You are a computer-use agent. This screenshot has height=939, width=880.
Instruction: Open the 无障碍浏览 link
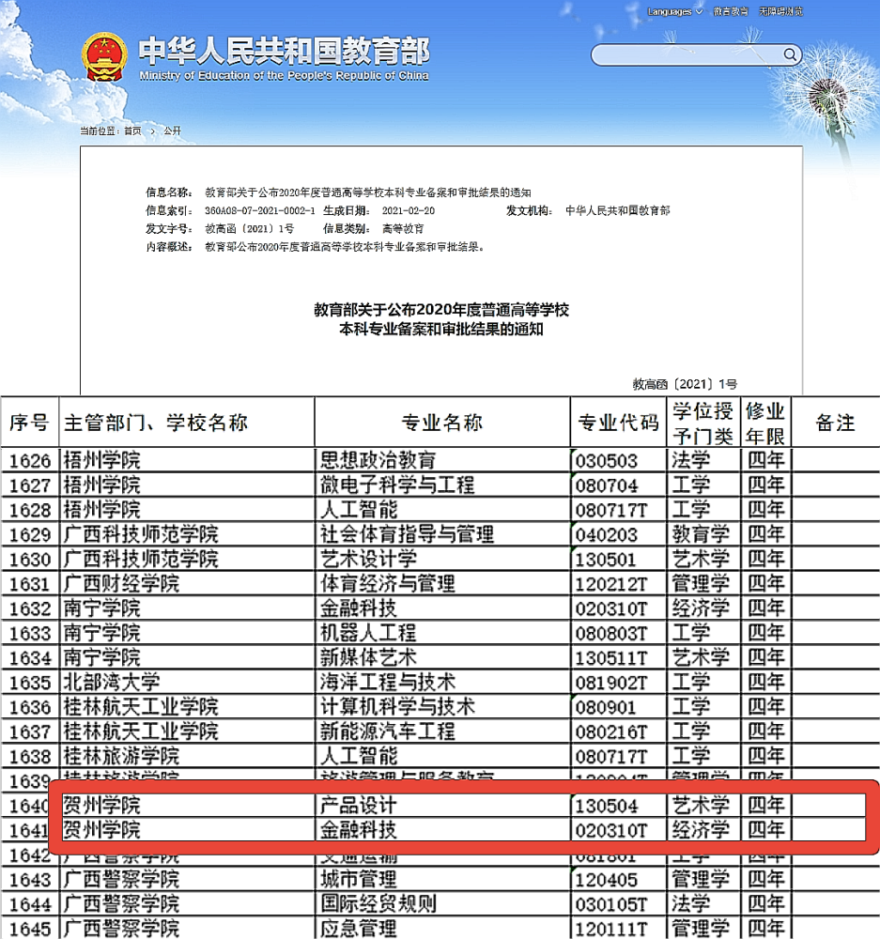(x=780, y=11)
